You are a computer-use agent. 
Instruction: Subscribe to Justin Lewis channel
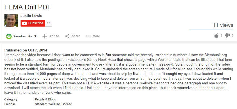coord(33,23)
